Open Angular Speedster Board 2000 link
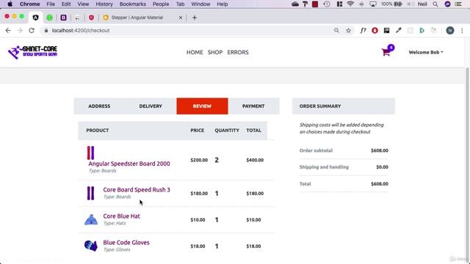The width and height of the screenshot is (470, 264). 129,164
